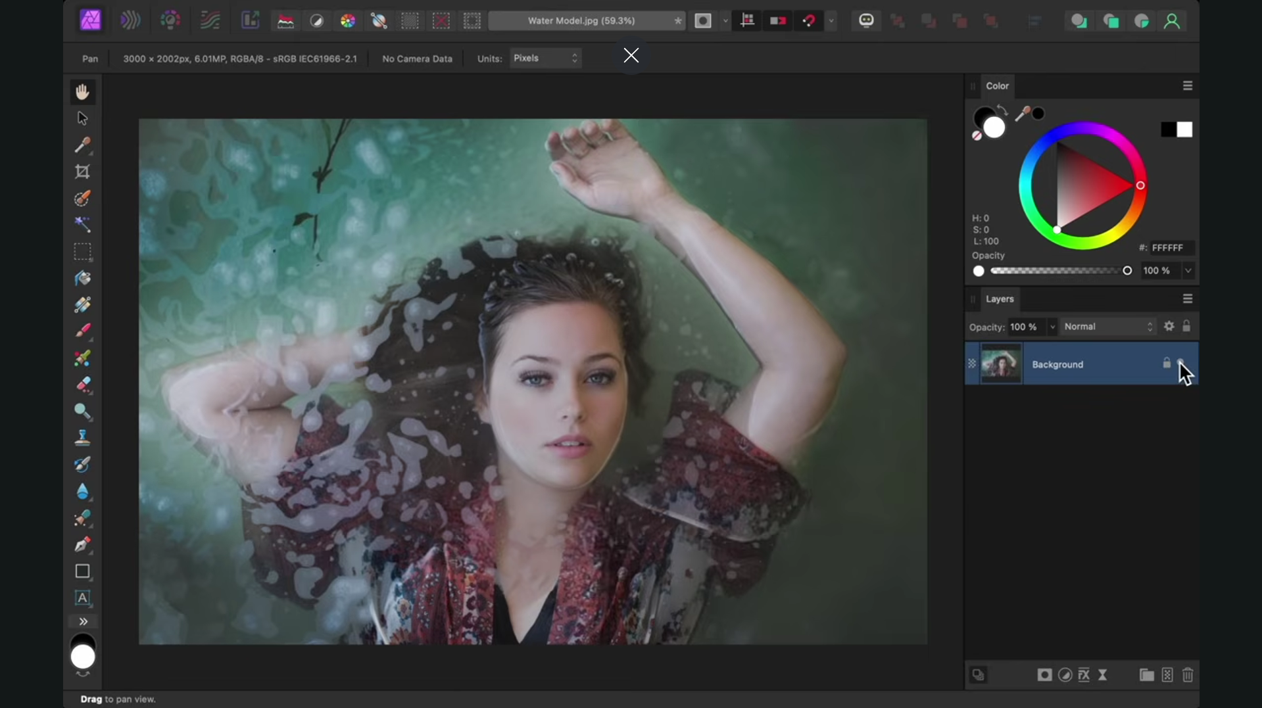The width and height of the screenshot is (1262, 708).
Task: Click the white primary color swatch in Color panel
Action: tap(994, 128)
